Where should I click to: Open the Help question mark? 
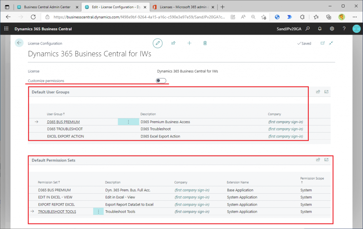tap(344, 29)
